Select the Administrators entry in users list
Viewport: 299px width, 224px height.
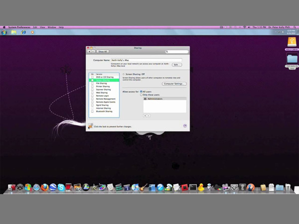click(165, 99)
